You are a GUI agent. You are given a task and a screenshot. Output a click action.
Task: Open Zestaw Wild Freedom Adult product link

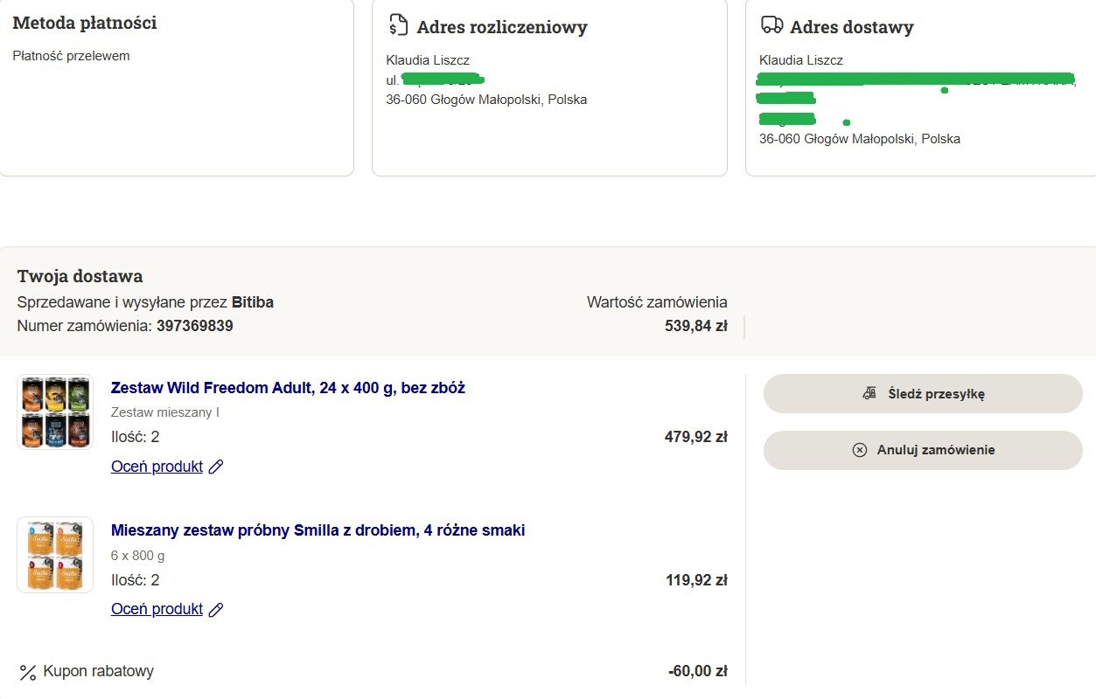[x=288, y=388]
